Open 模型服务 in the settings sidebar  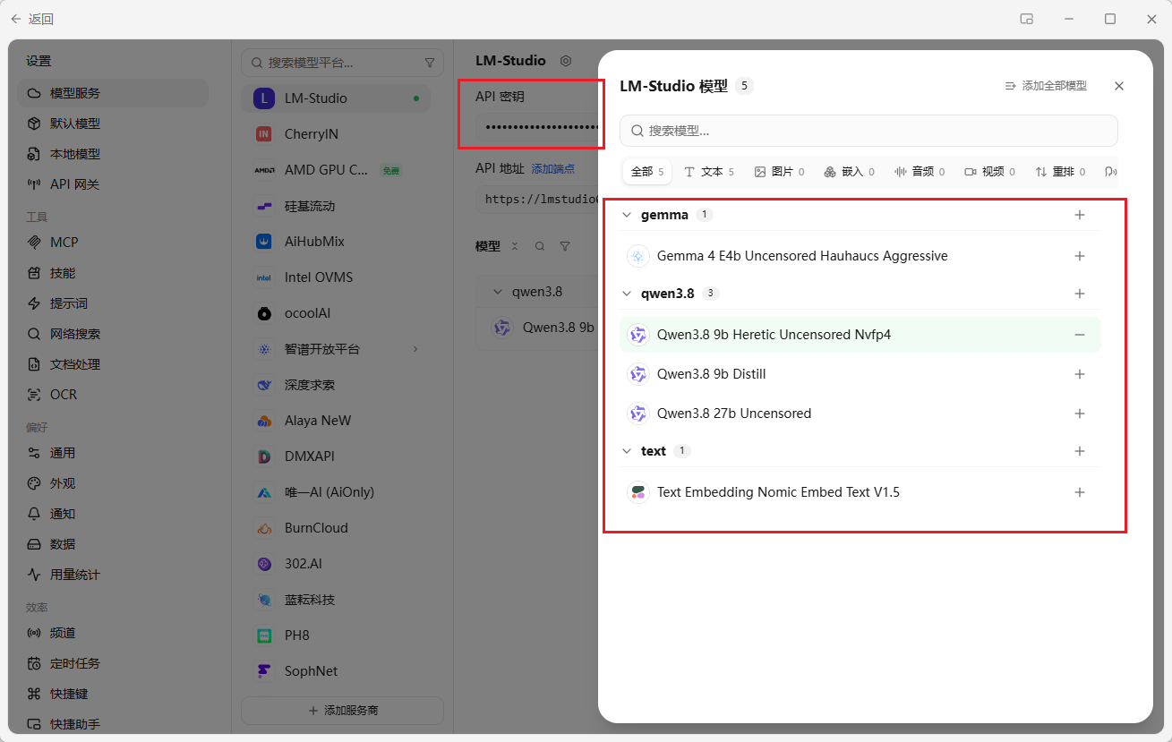click(x=112, y=93)
